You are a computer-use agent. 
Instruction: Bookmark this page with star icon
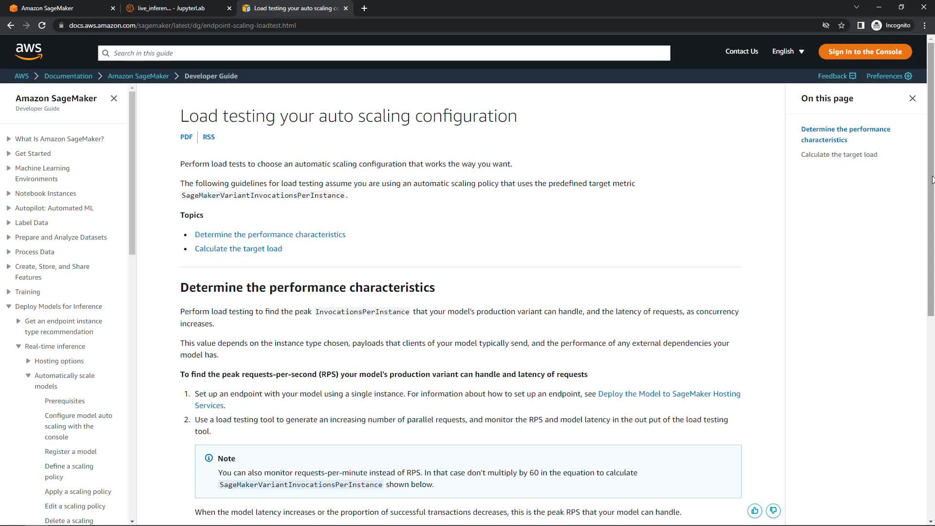click(x=841, y=25)
